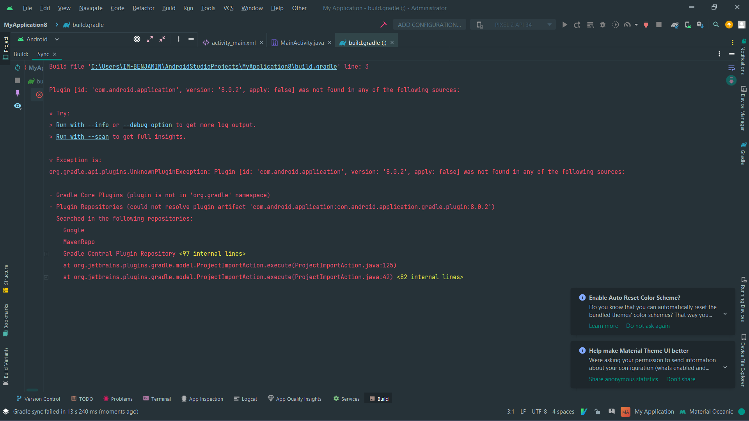This screenshot has height=421, width=749.
Task: Click the Run with --scan link
Action: (82, 137)
